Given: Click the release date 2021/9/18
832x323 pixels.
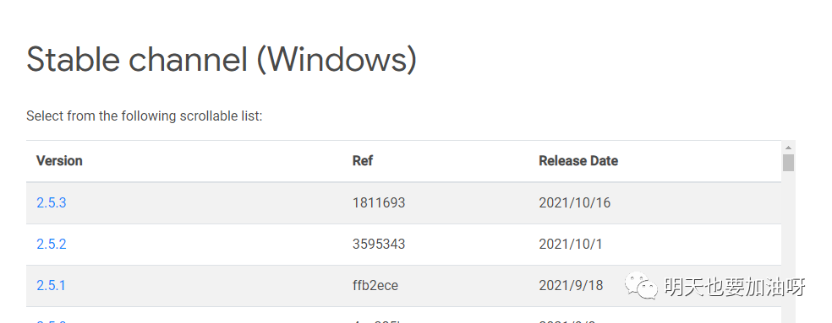Looking at the screenshot, I should 571,285.
